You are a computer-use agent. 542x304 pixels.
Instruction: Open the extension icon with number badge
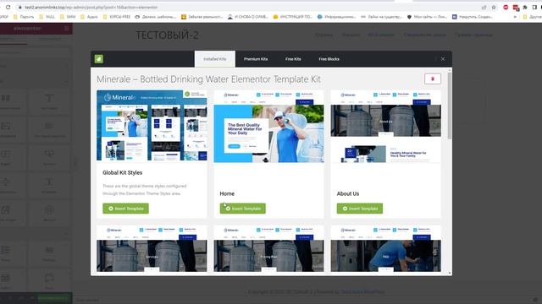pyautogui.click(x=516, y=8)
